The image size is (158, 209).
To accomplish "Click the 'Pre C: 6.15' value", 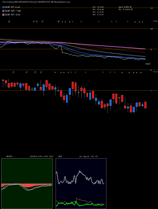I will pyautogui.click(x=98, y=15).
